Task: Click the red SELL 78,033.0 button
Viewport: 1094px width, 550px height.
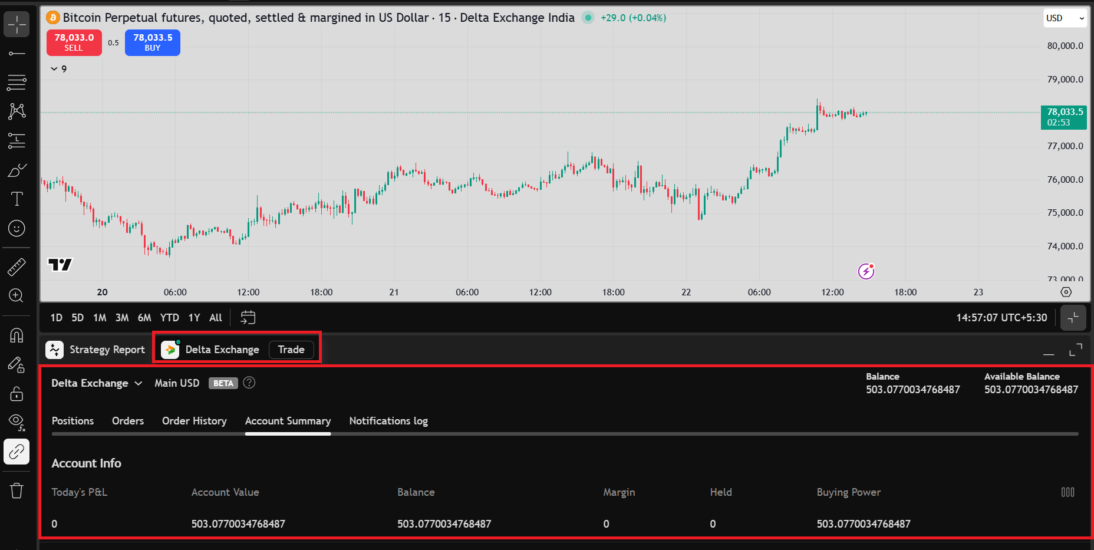Action: pyautogui.click(x=74, y=42)
